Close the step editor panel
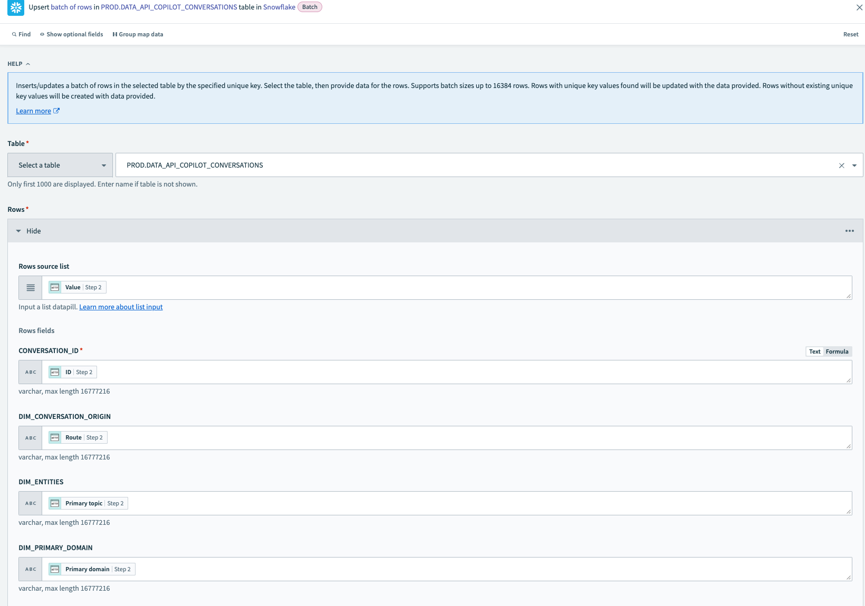The image size is (865, 606). pos(859,7)
